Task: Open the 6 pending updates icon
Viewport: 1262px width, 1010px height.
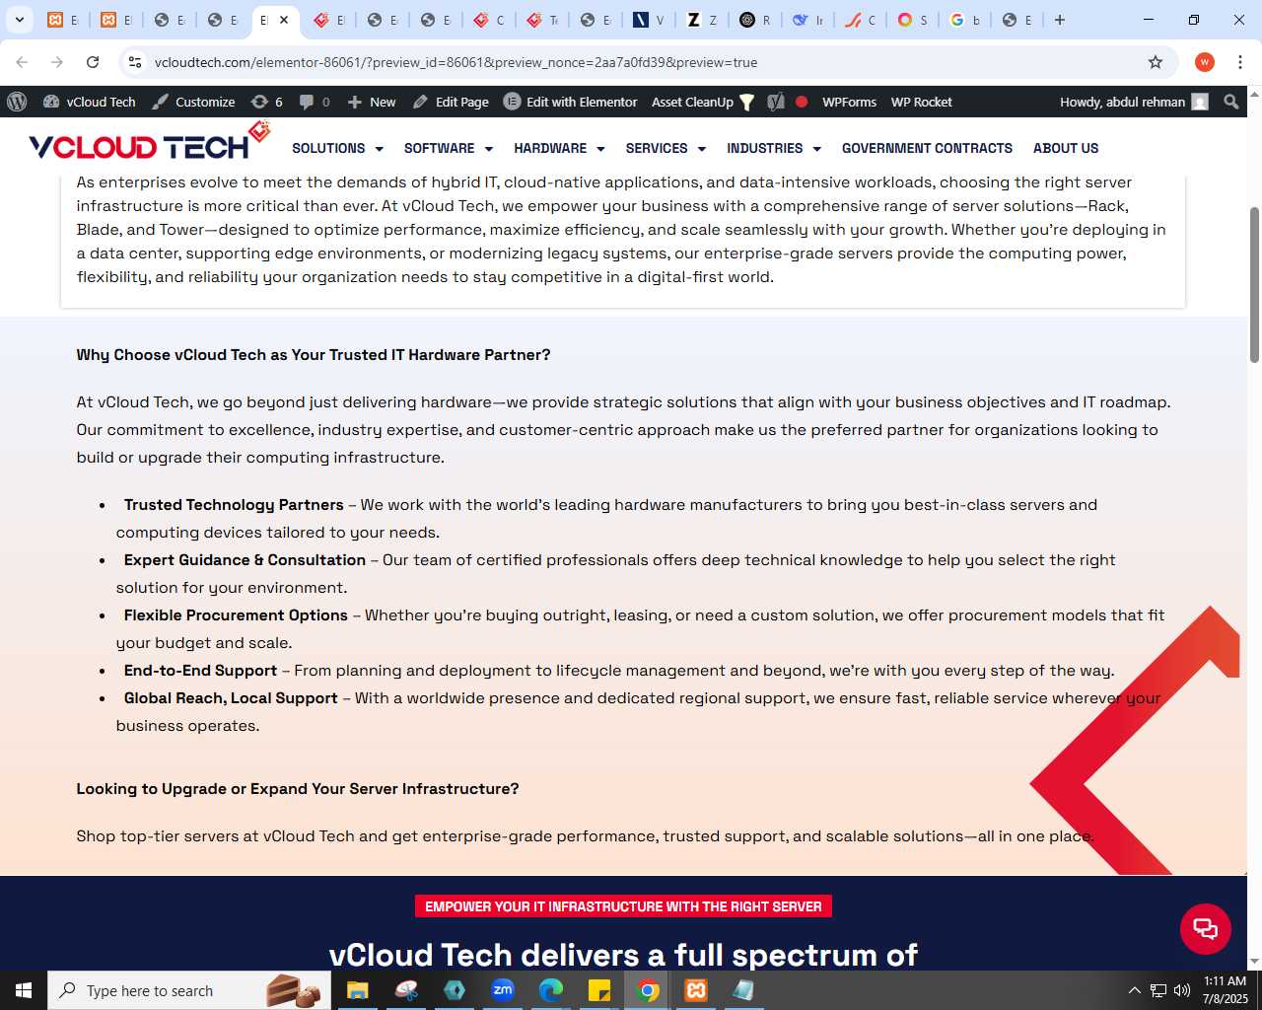Action: coord(267,102)
